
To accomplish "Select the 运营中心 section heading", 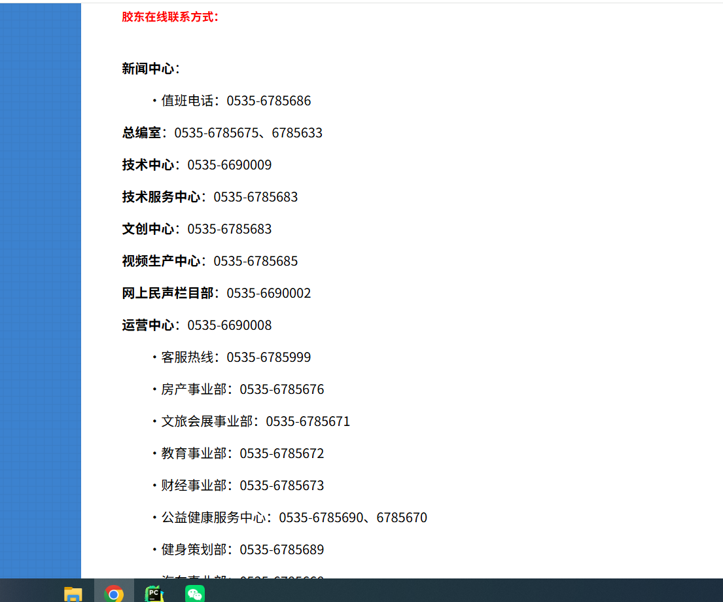I will click(x=195, y=325).
